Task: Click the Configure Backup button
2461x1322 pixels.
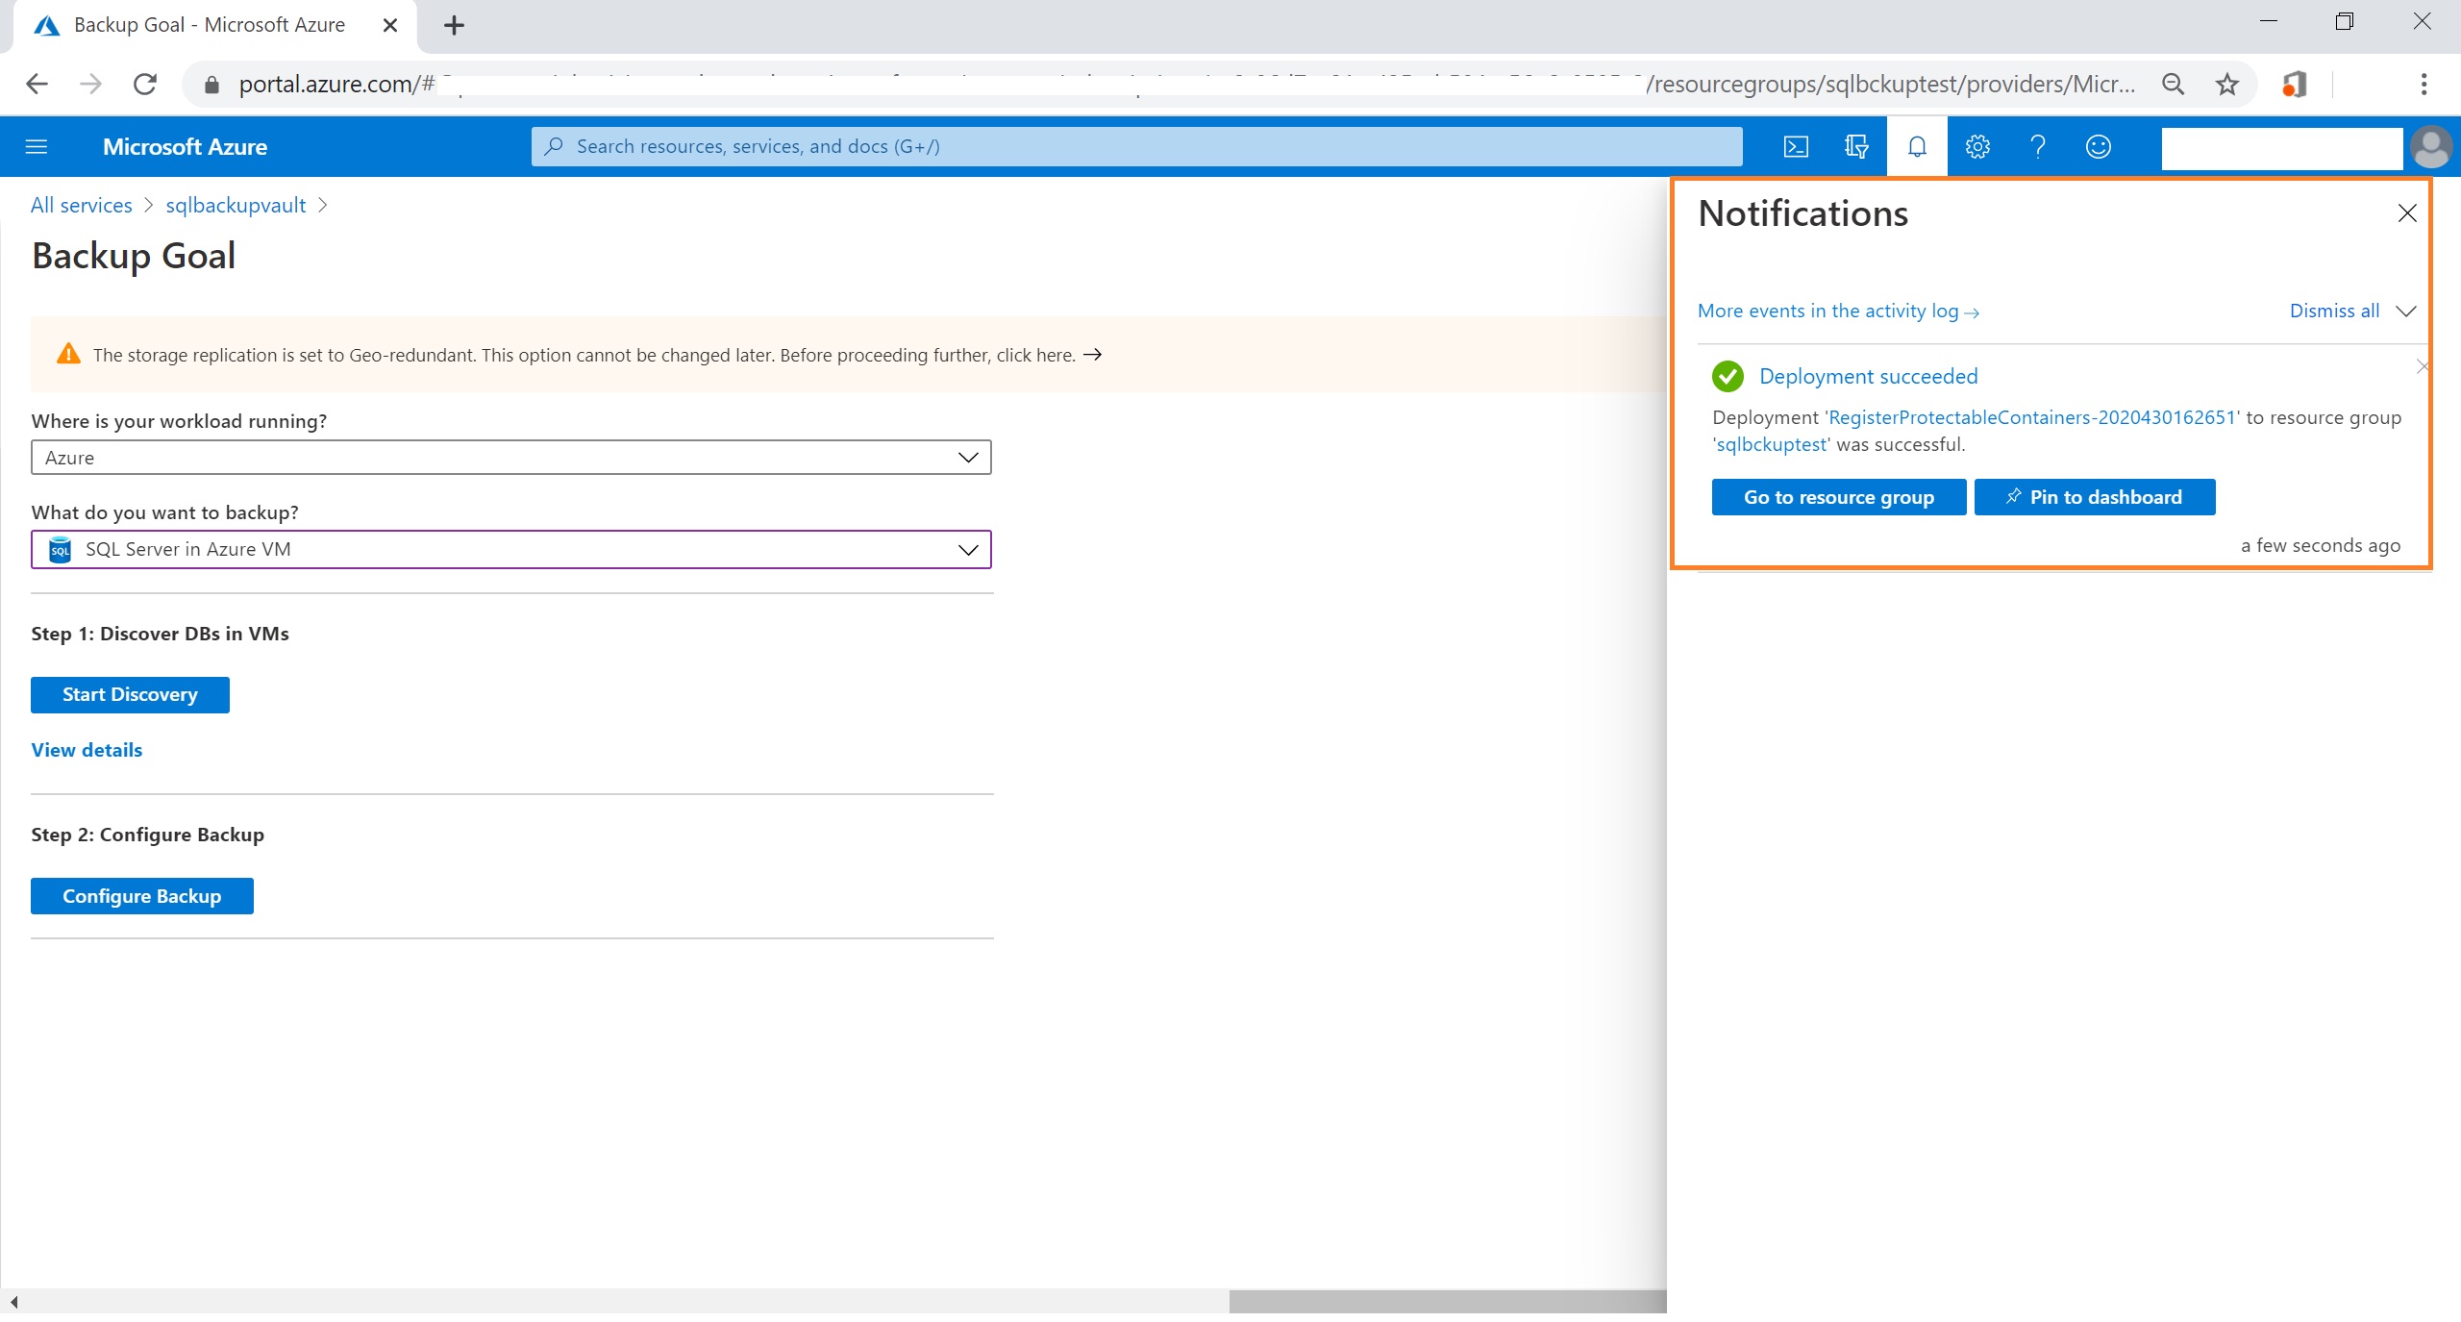Action: pyautogui.click(x=142, y=896)
